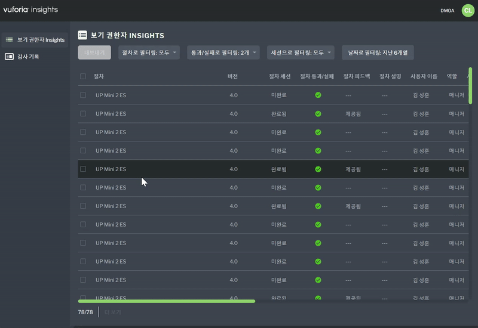Open 감사 기록 in the sidebar
Viewport: 478px width, 328px height.
(29, 57)
